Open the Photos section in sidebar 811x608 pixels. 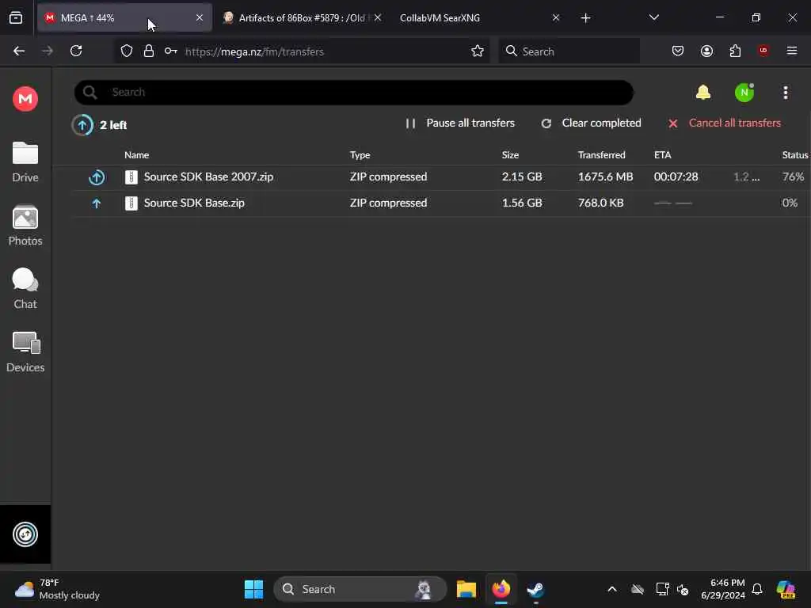point(25,226)
